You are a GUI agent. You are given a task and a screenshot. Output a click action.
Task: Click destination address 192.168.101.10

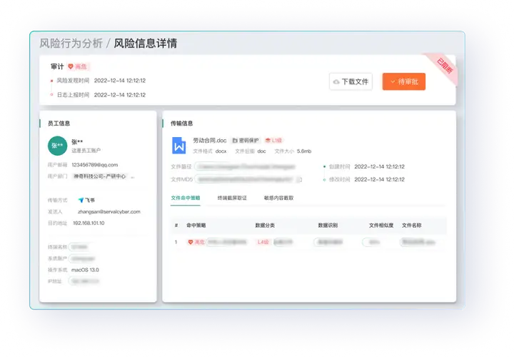click(89, 223)
